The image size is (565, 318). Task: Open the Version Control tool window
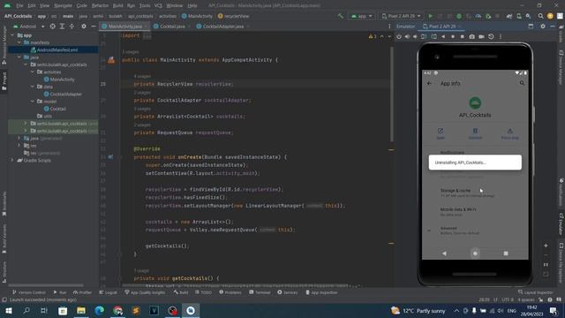(29, 292)
